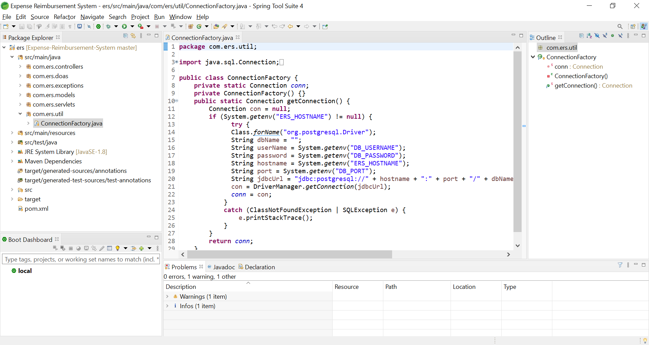Toggle Hide Non-Public Members green dot

pyautogui.click(x=612, y=36)
